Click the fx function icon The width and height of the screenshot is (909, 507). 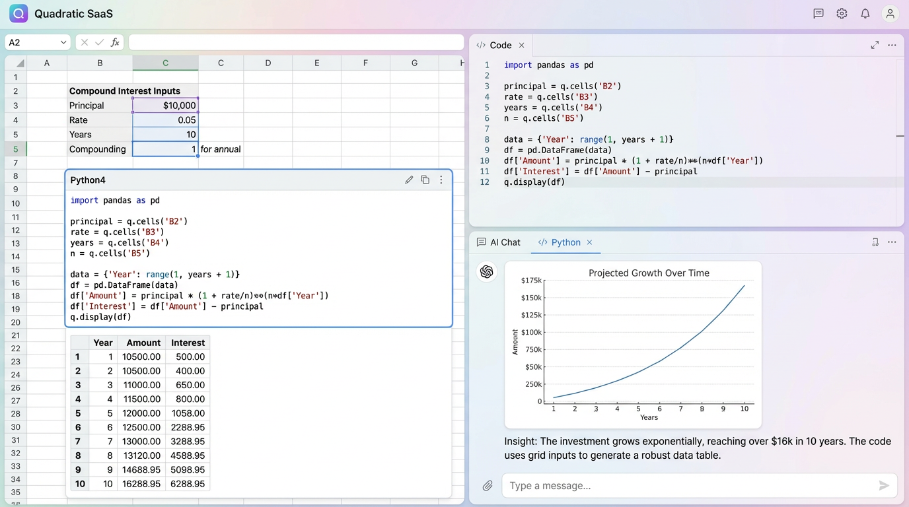pyautogui.click(x=115, y=42)
